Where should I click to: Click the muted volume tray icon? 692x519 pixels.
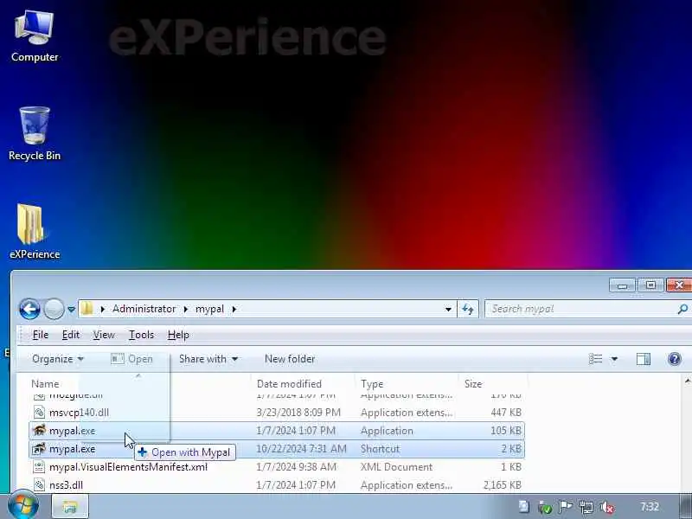coord(608,507)
